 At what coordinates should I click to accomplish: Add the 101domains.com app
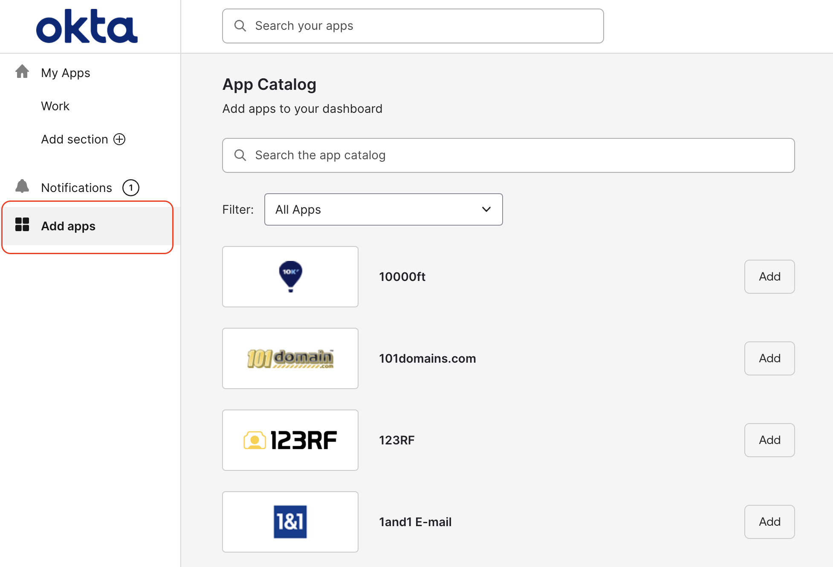point(769,358)
